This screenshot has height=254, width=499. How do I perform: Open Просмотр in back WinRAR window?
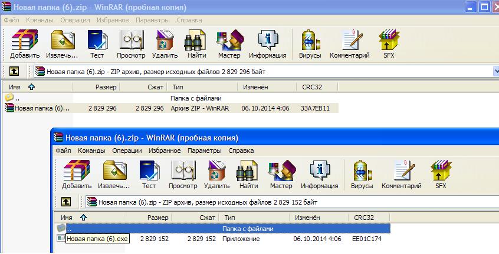click(131, 44)
